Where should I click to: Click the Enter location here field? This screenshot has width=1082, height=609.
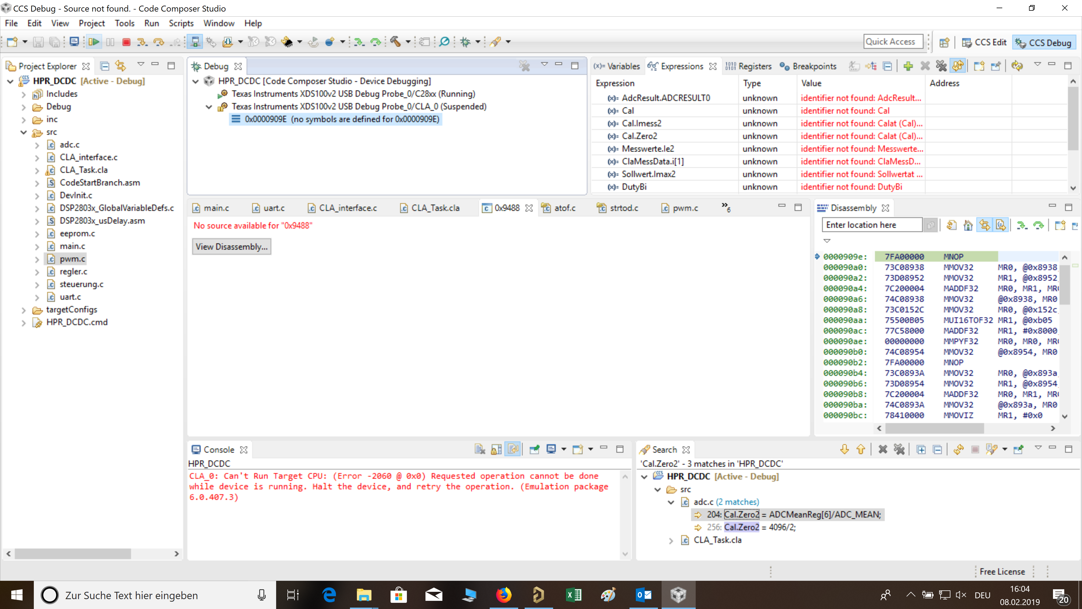click(872, 225)
